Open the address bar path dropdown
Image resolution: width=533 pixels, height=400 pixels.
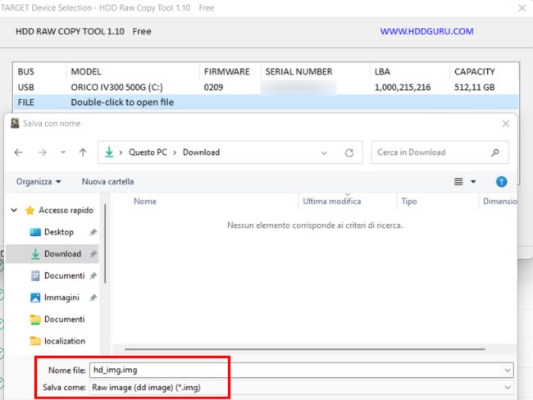coord(326,152)
